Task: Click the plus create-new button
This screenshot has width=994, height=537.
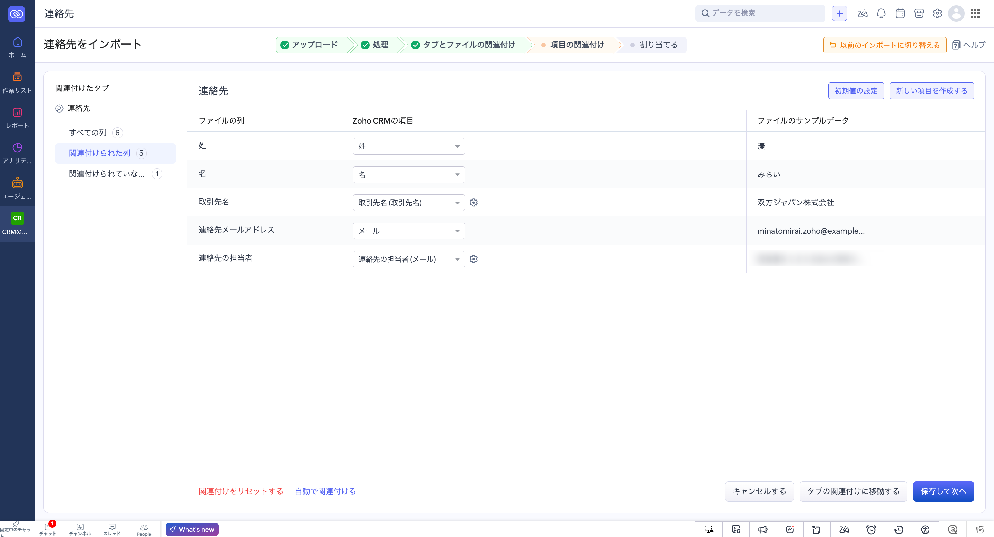Action: (839, 13)
